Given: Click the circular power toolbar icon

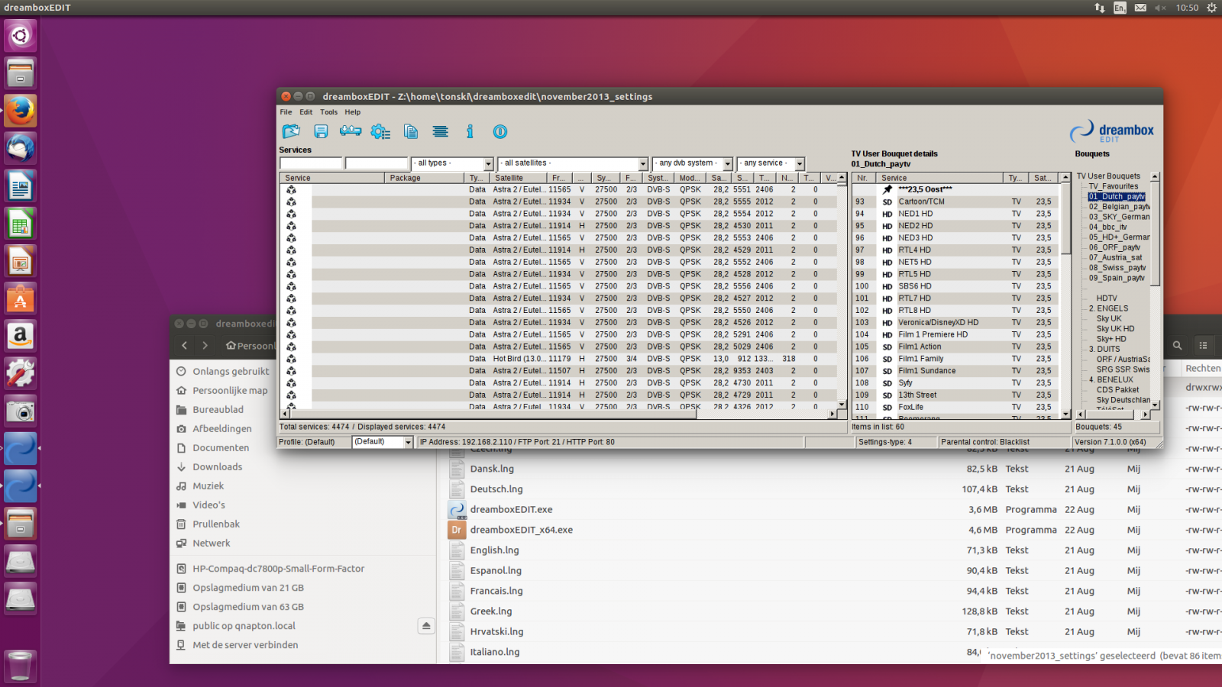Looking at the screenshot, I should click(500, 131).
